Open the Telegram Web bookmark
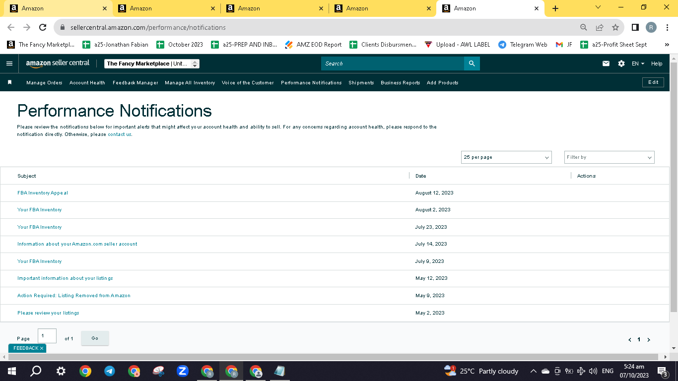This screenshot has width=678, height=381. click(x=523, y=45)
